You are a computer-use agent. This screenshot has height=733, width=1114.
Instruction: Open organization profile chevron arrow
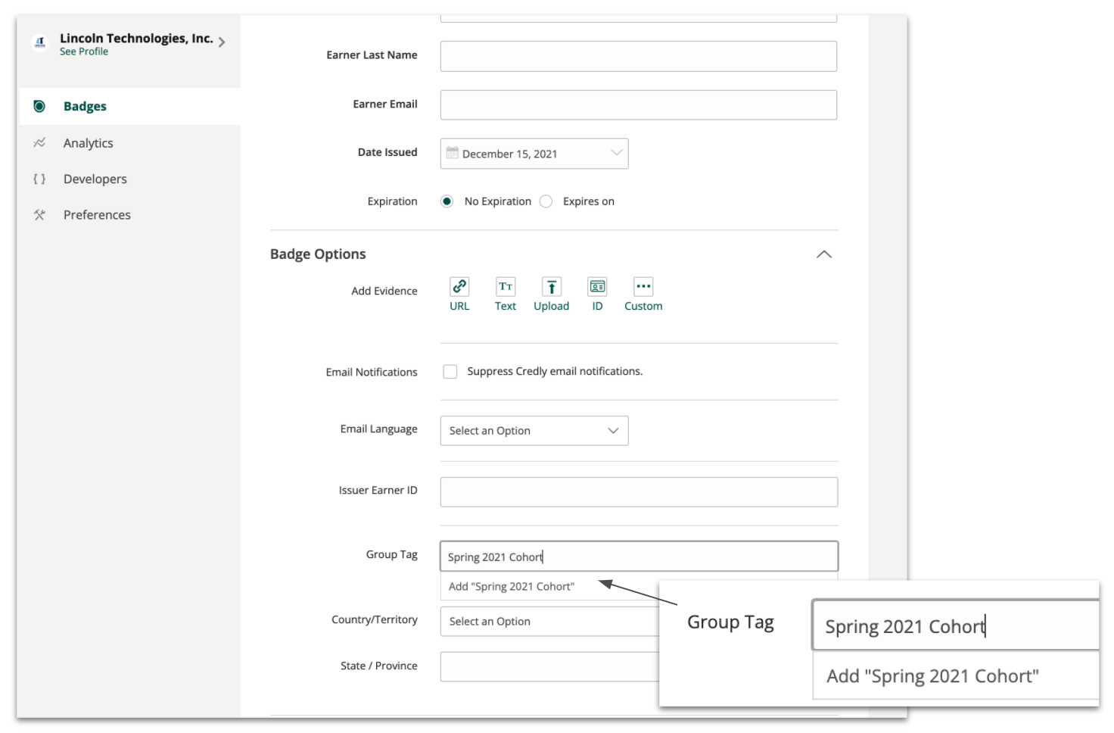point(222,42)
